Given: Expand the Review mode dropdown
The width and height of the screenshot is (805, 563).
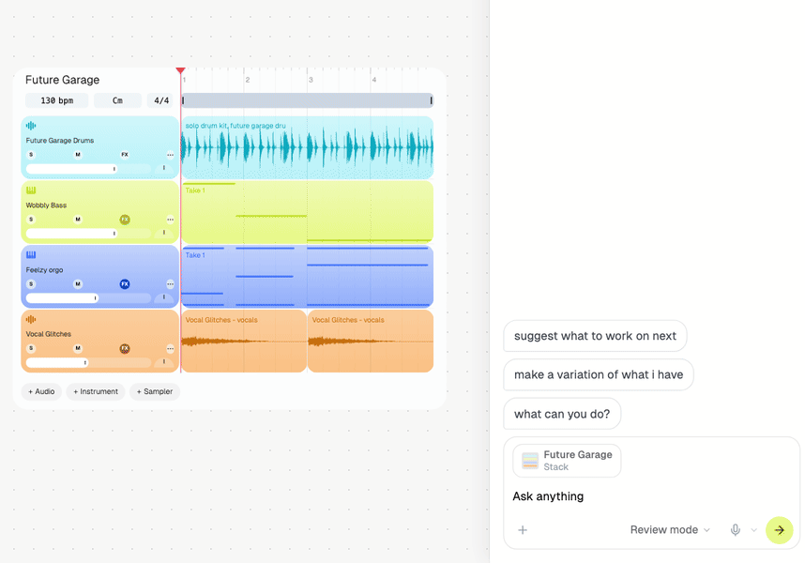Looking at the screenshot, I should (670, 529).
